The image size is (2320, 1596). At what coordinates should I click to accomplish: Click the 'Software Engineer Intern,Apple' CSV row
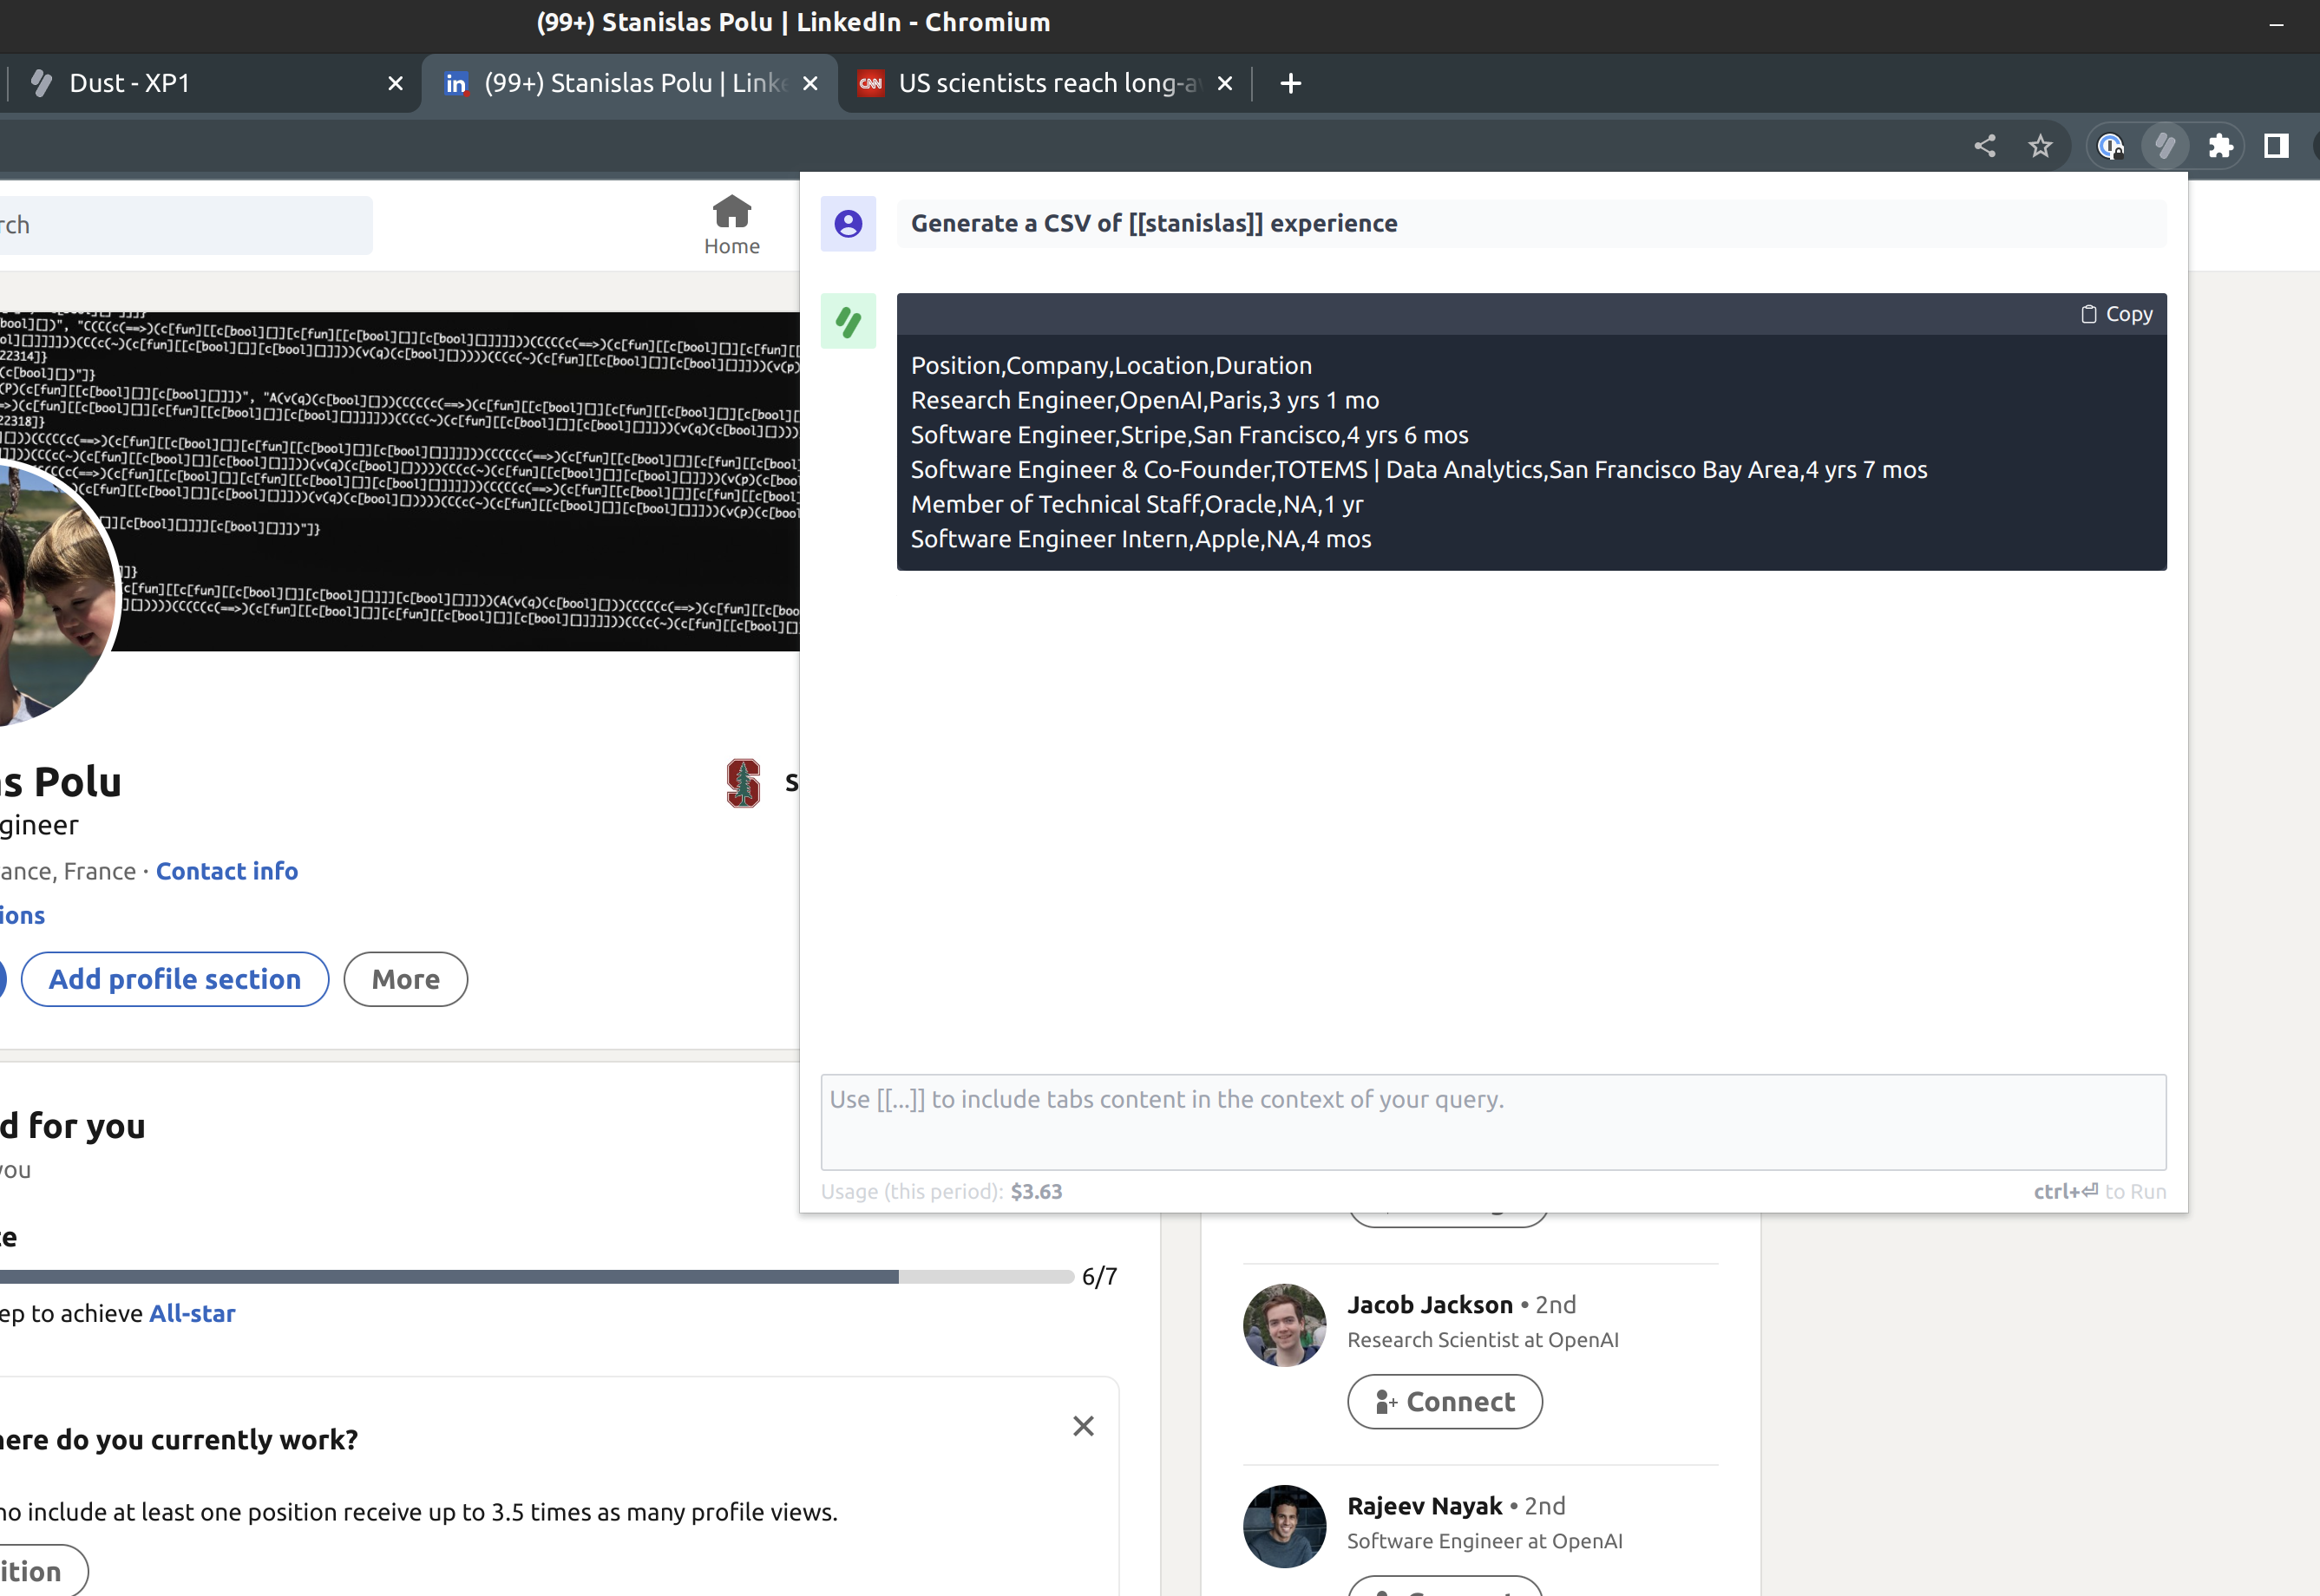(x=1141, y=539)
